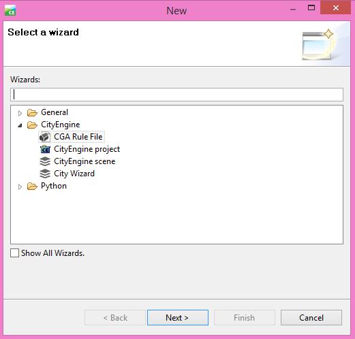Image resolution: width=355 pixels, height=339 pixels.
Task: Click the Python folder icon
Action: tap(32, 187)
